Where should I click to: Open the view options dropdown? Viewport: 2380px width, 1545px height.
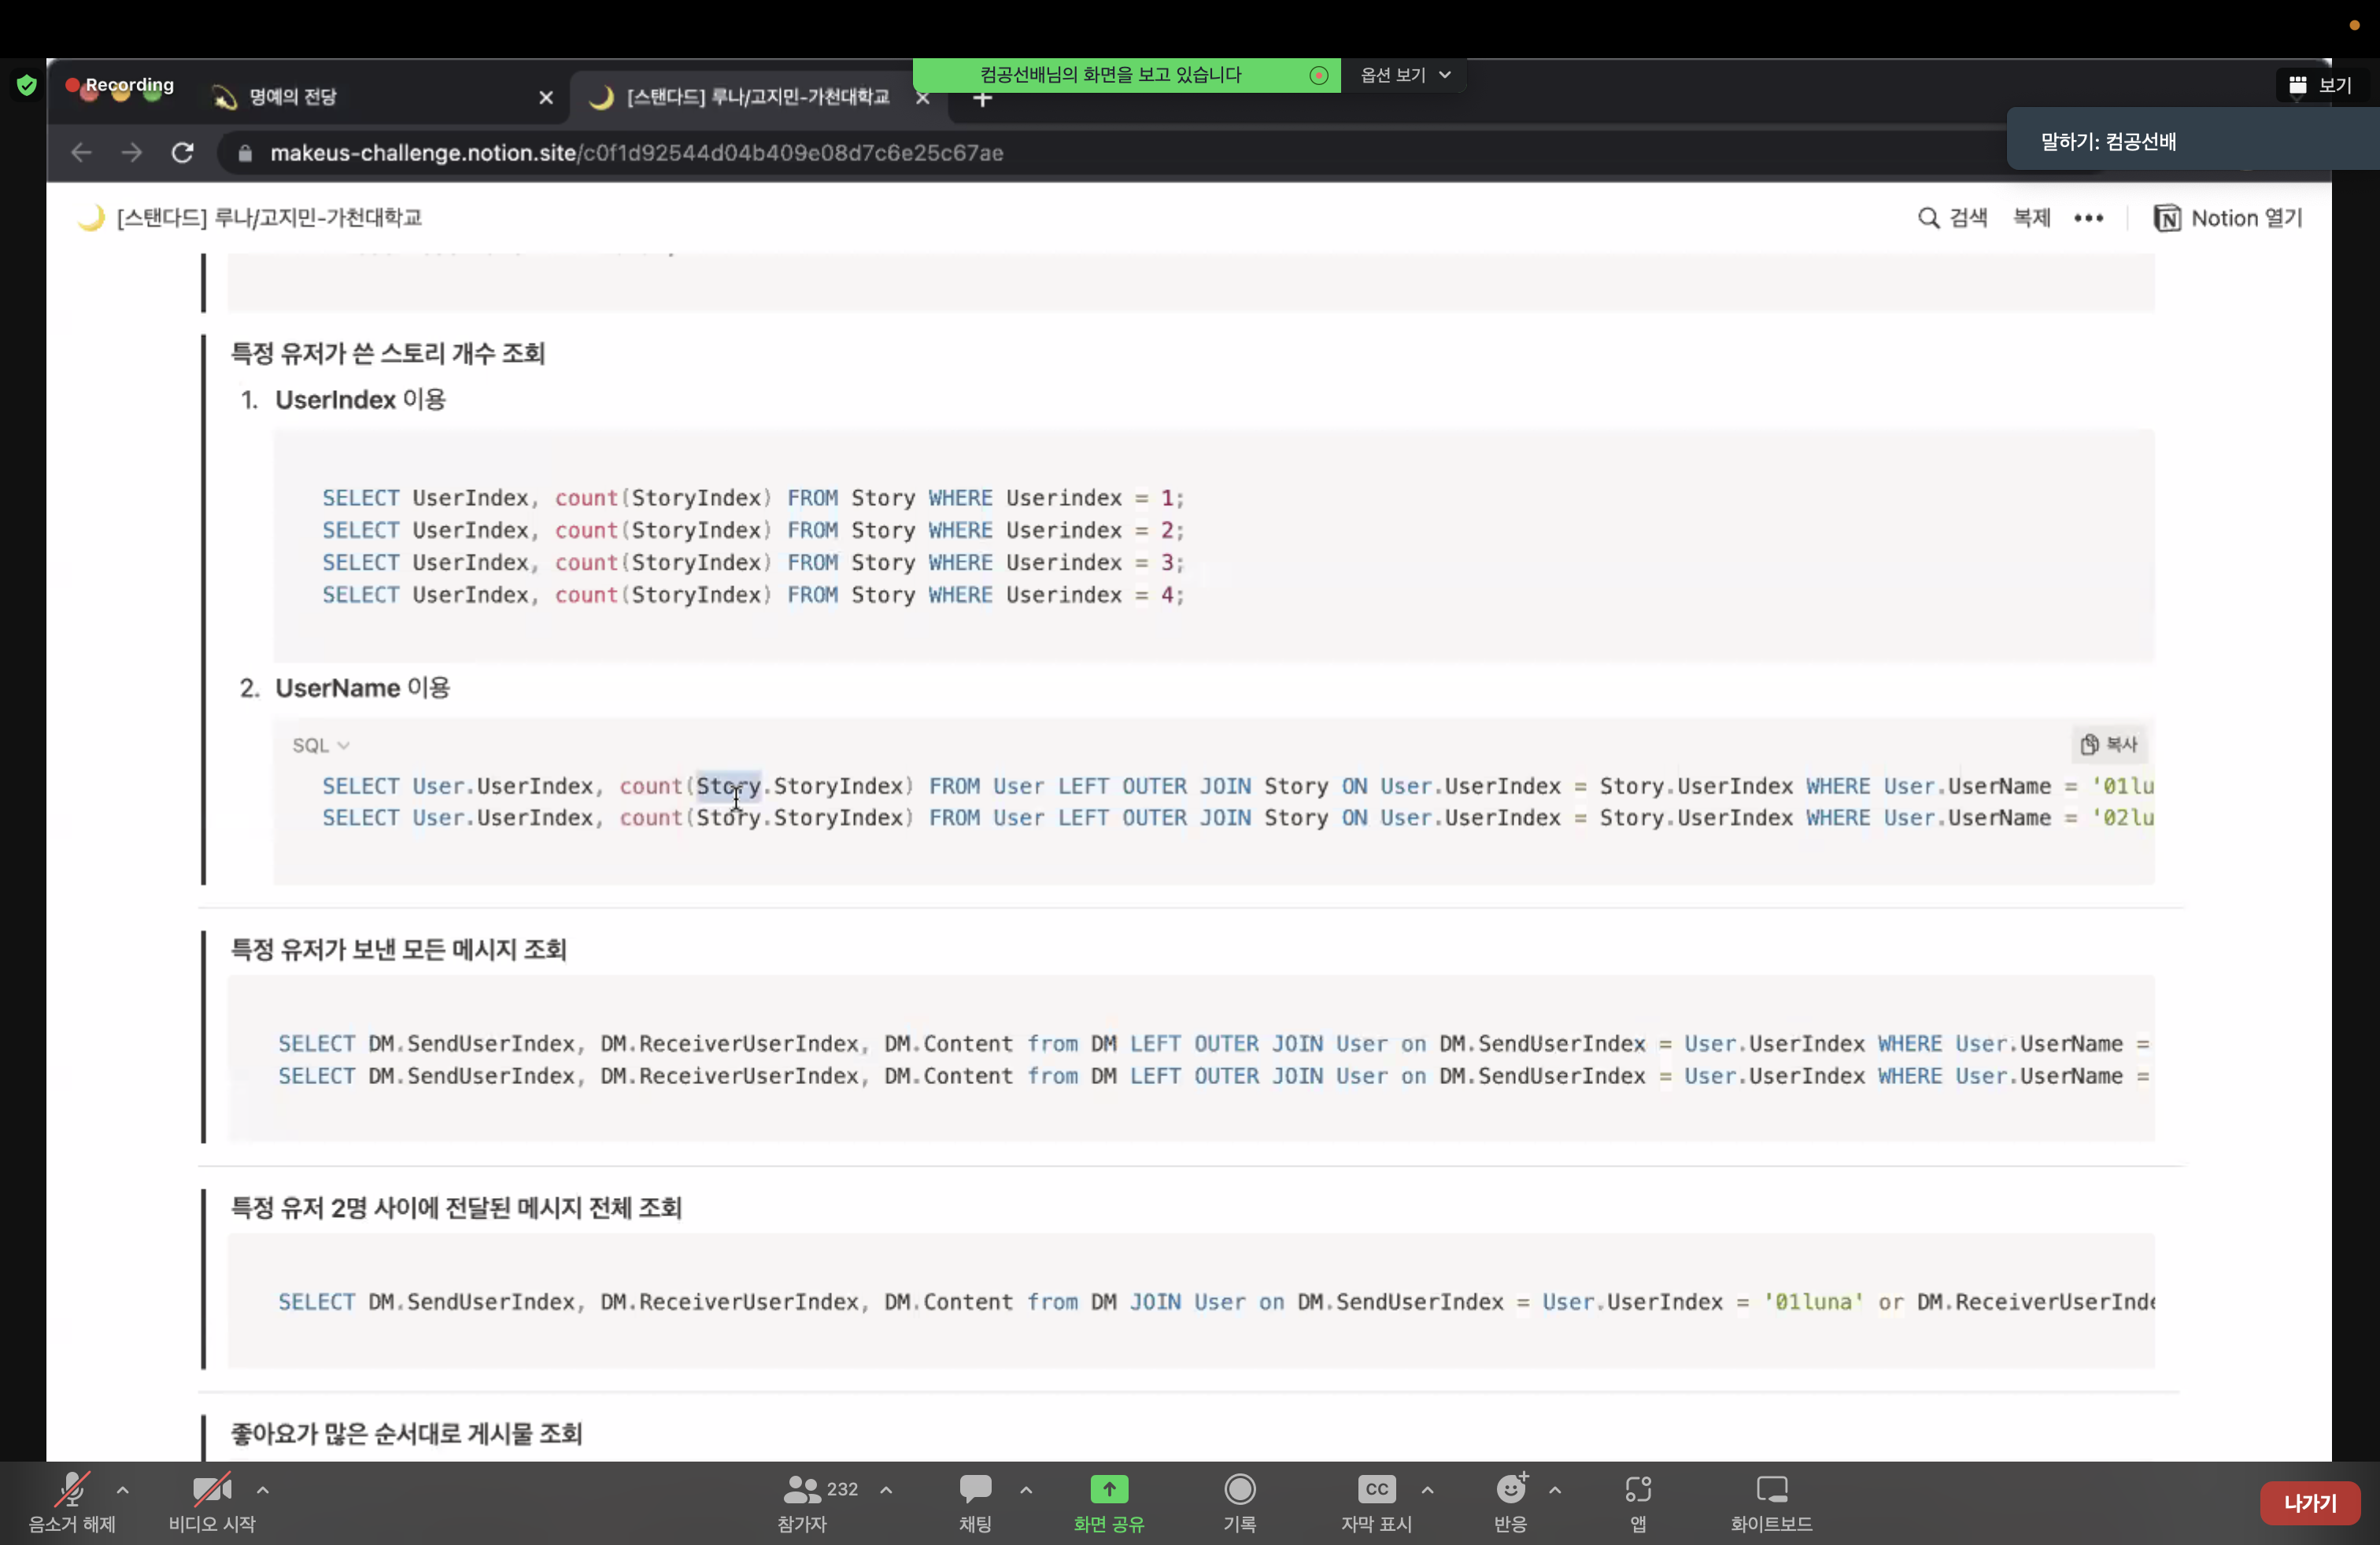(1405, 75)
